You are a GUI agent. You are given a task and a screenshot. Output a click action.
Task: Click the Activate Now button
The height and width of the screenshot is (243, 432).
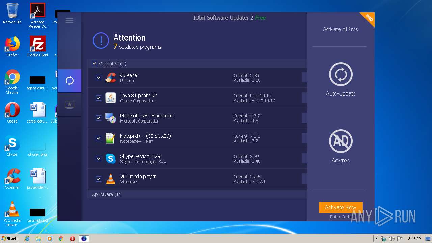341,208
